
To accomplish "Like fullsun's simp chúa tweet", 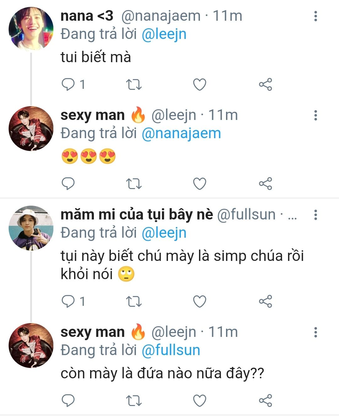I will point(199,301).
